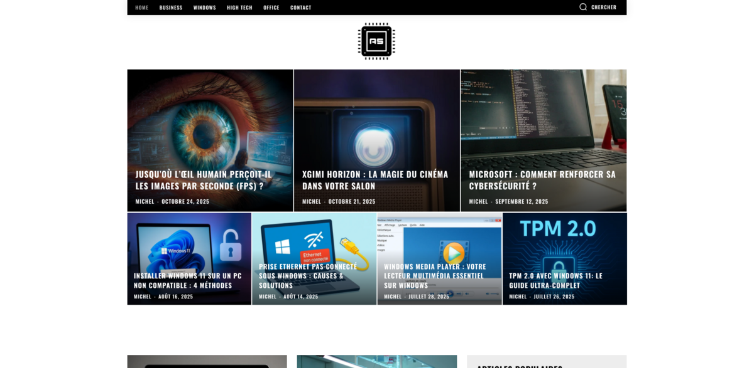754x368 pixels.
Task: Click author Michel under XGIMI article
Action: 312,201
